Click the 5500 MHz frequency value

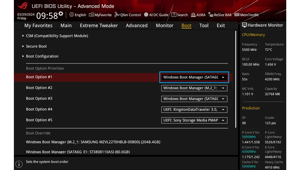tap(249, 50)
